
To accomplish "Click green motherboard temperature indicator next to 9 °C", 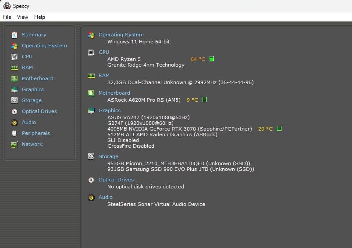I will (x=205, y=99).
